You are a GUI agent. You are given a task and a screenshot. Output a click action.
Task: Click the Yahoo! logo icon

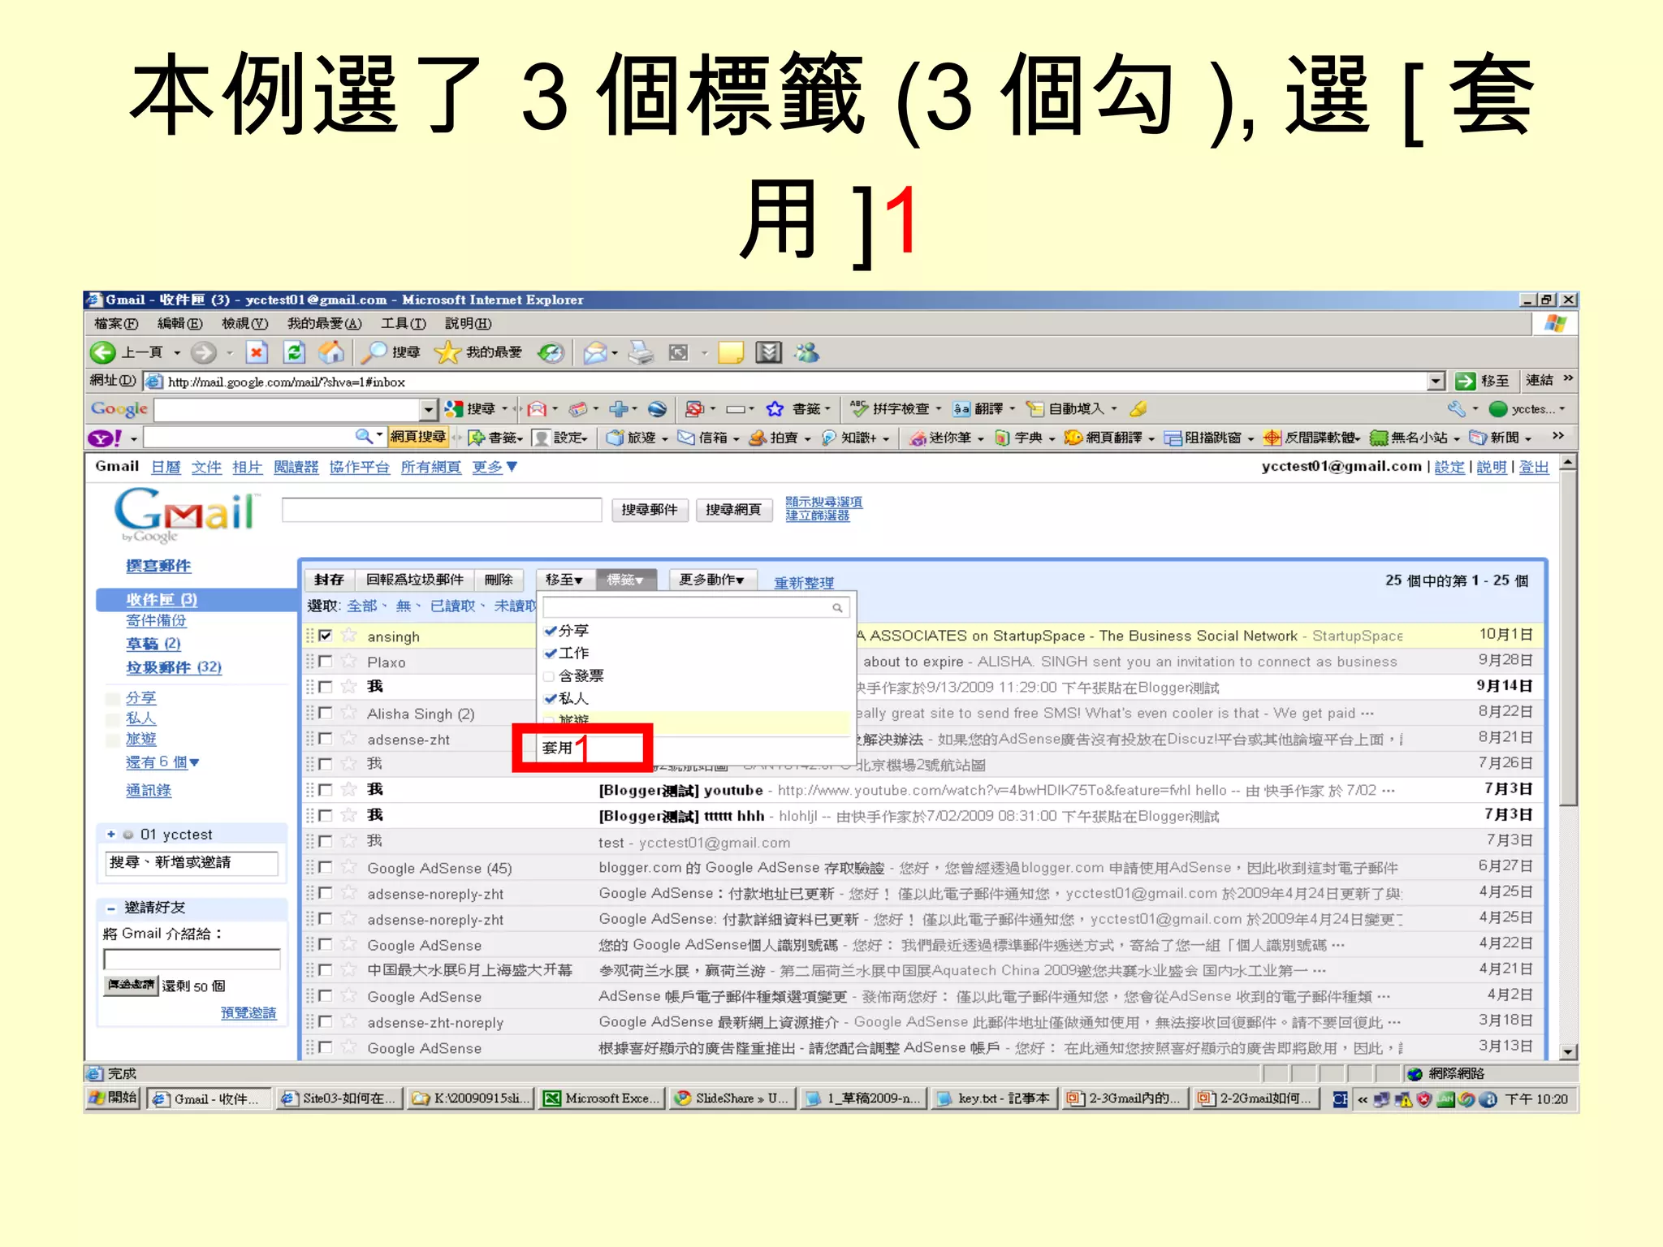tap(106, 438)
